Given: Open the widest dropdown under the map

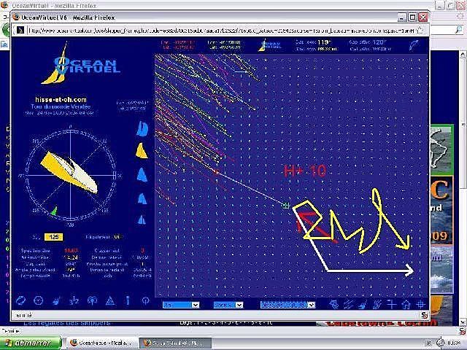Looking at the screenshot, I should click(x=287, y=305).
